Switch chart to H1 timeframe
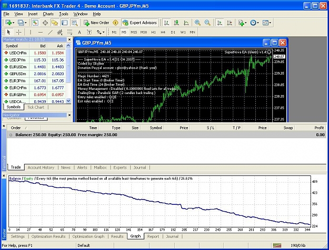This screenshot has height=250, width=329. click(153, 32)
